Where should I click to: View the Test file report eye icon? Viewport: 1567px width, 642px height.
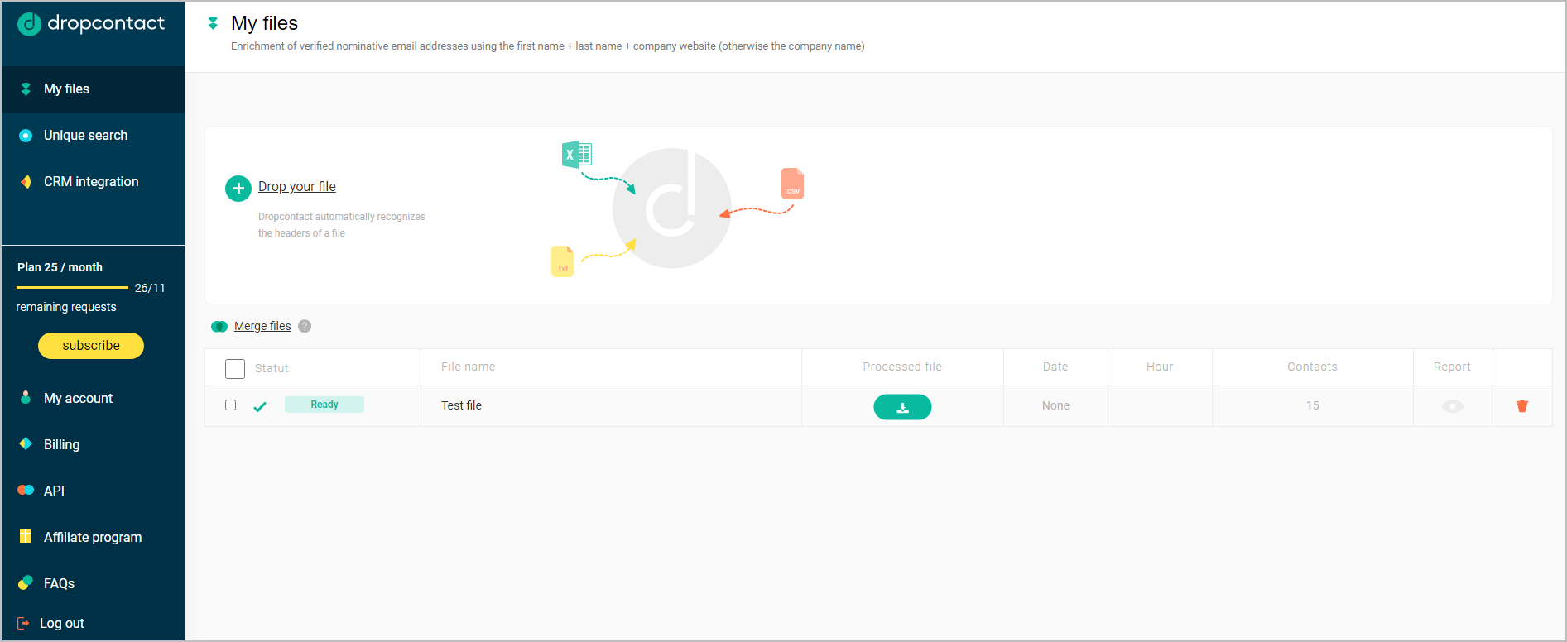(1453, 406)
